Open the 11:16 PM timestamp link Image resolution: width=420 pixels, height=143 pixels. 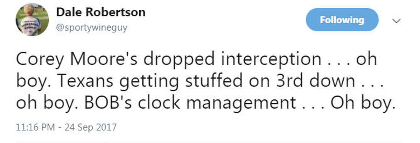point(35,127)
